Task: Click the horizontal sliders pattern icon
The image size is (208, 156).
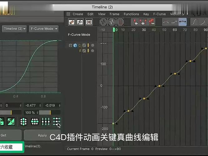Action: (57, 122)
